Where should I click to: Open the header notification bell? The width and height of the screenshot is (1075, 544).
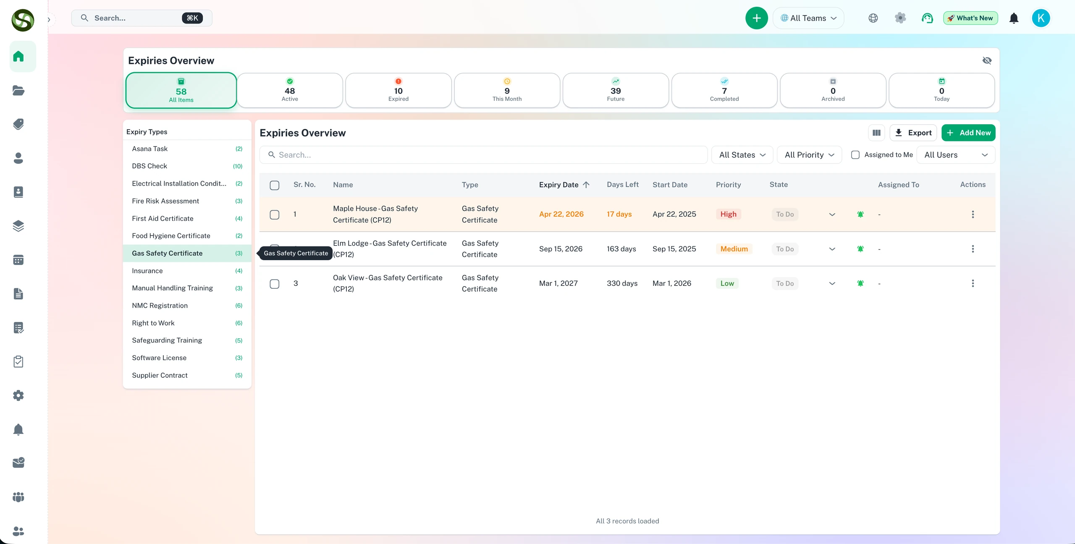[x=1014, y=18]
